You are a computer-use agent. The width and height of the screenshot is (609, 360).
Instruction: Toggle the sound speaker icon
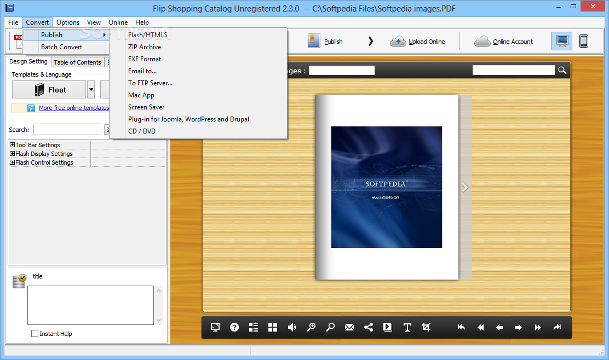(292, 327)
